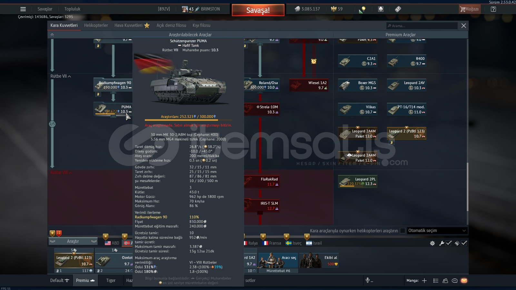Select the Açık deniz filosu tab
The height and width of the screenshot is (290, 516).
click(171, 25)
